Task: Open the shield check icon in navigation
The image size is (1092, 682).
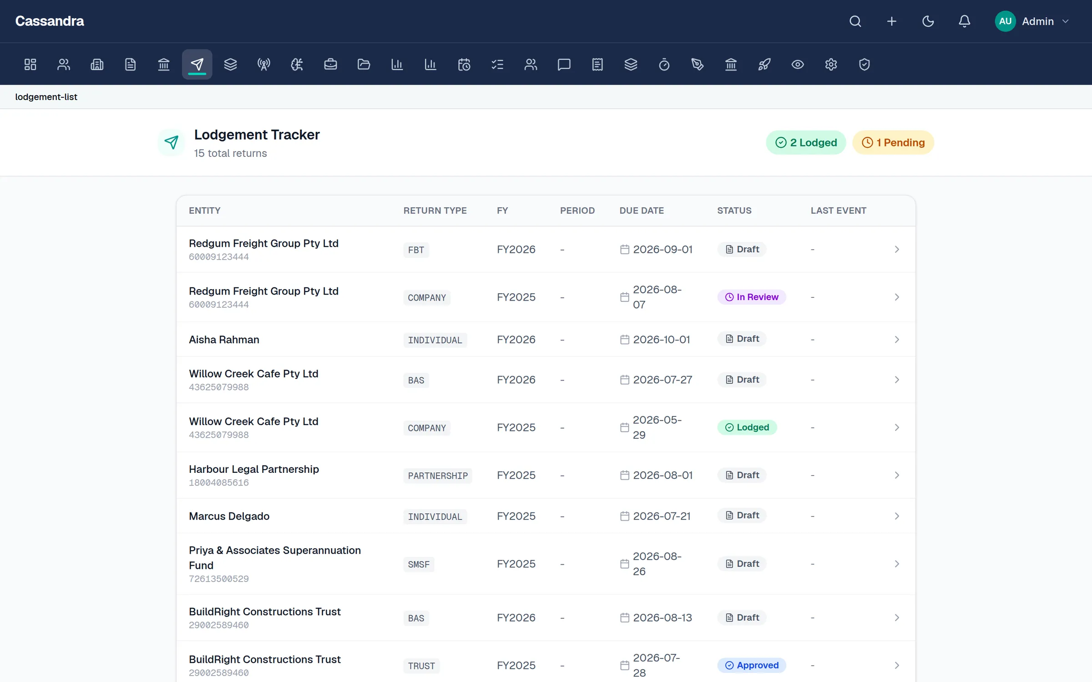Action: point(864,65)
